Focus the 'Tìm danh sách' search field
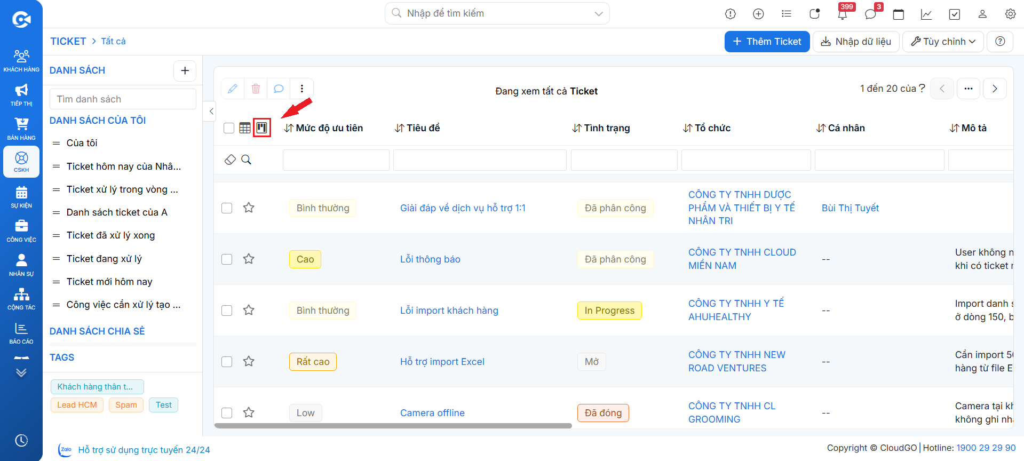Image resolution: width=1024 pixels, height=461 pixels. coord(123,99)
